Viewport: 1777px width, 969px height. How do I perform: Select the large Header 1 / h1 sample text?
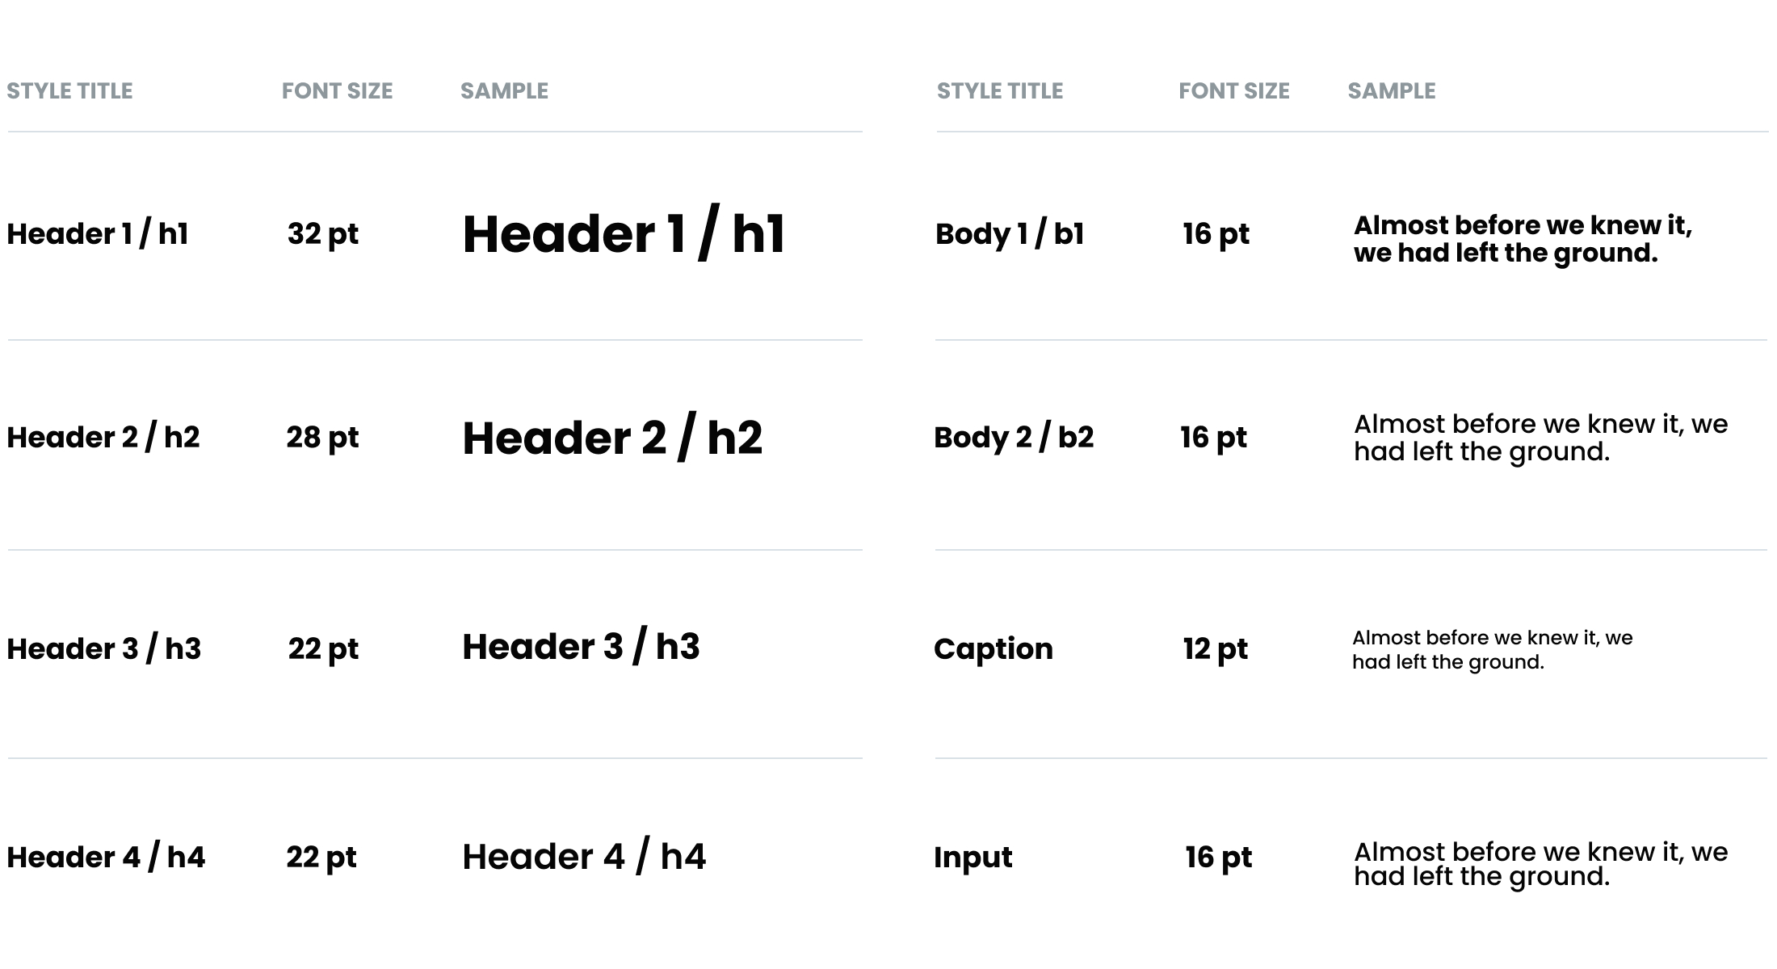(x=623, y=234)
